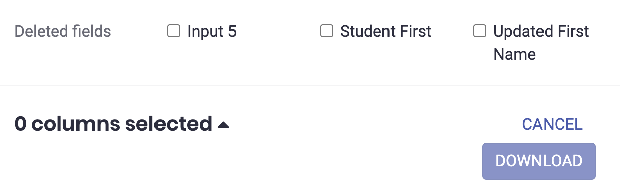
Task: Click the square box before Updated First
Action: 480,32
